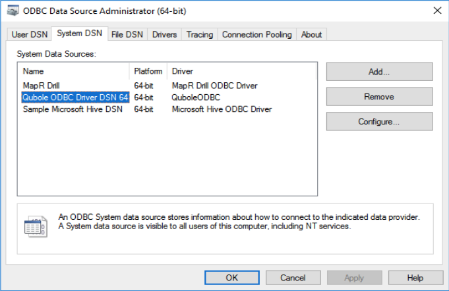Click the ODBC title bar application icon
This screenshot has width=449, height=291.
pyautogui.click(x=13, y=11)
